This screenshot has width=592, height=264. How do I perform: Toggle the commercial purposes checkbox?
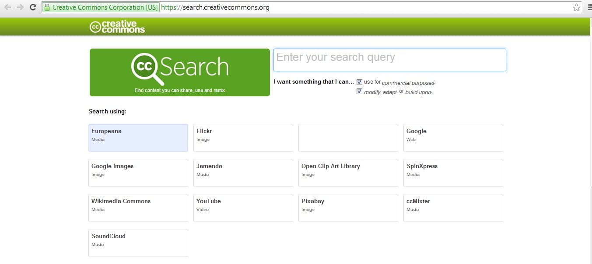pos(360,82)
